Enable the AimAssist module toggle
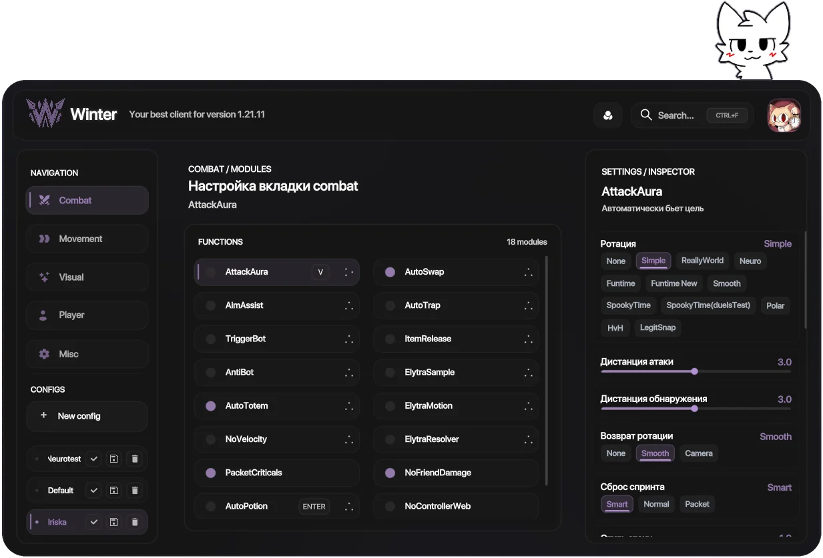This screenshot has height=558, width=823. pyautogui.click(x=211, y=305)
